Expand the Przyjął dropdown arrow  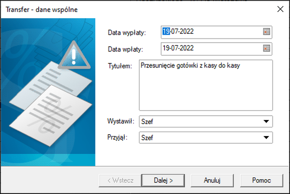pyautogui.click(x=266, y=138)
